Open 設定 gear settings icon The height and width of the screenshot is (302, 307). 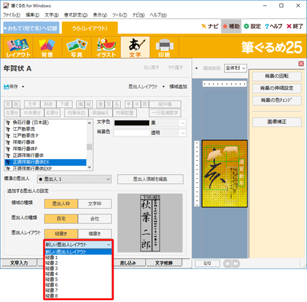pyautogui.click(x=246, y=26)
